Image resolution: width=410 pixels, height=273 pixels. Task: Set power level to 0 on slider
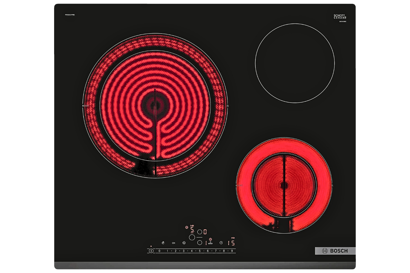pyautogui.click(x=160, y=251)
